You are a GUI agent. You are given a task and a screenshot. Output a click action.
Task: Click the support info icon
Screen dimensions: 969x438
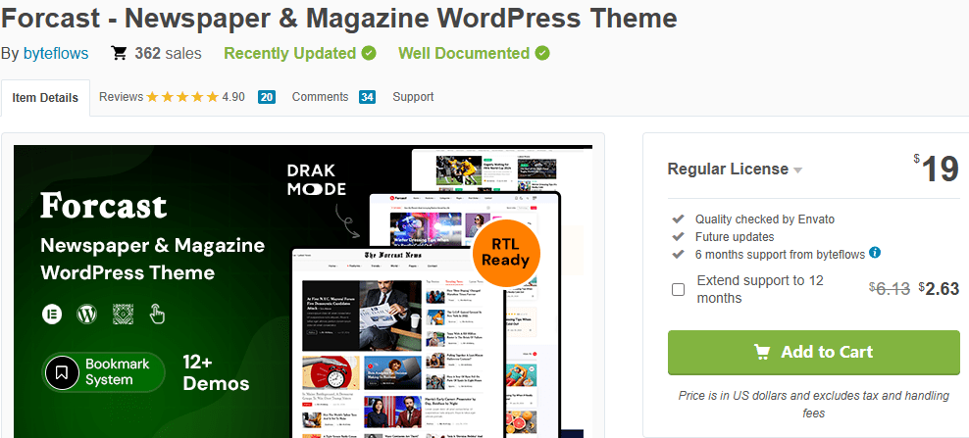tap(875, 253)
